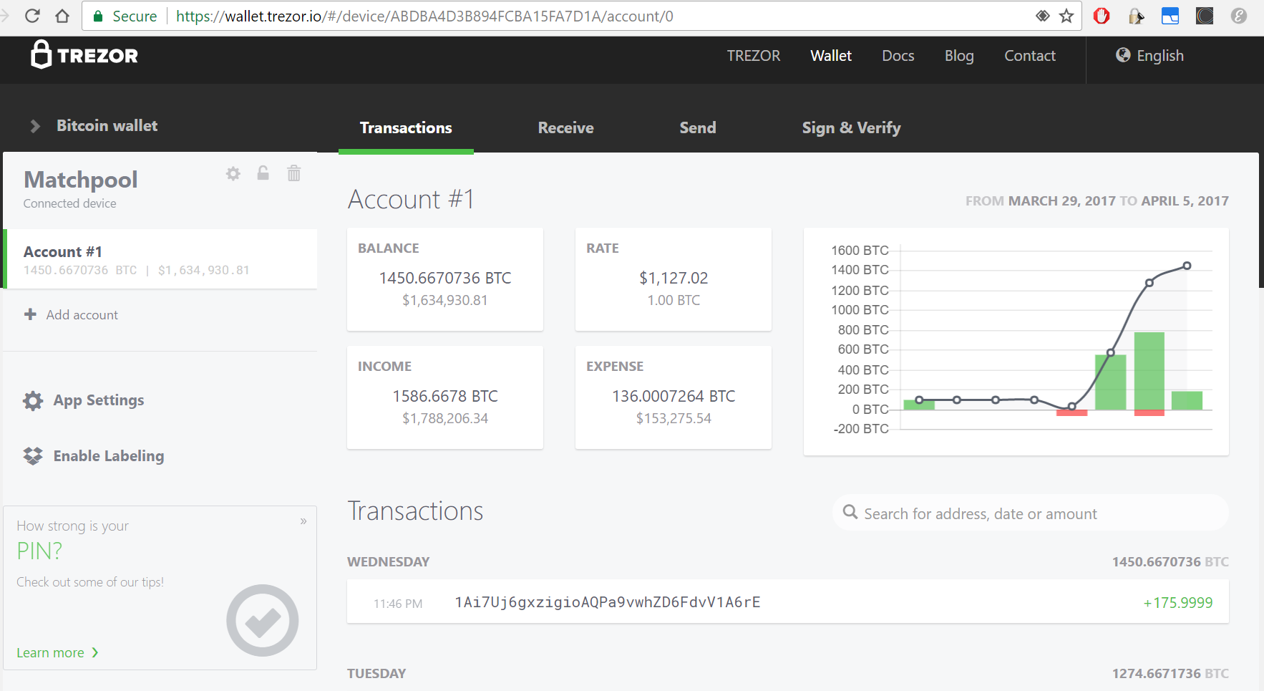This screenshot has width=1264, height=691.
Task: Open Docs in the top navigation
Action: click(x=898, y=56)
